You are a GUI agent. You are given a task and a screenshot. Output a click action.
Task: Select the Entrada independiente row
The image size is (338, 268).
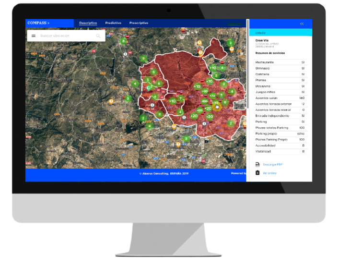(280, 116)
